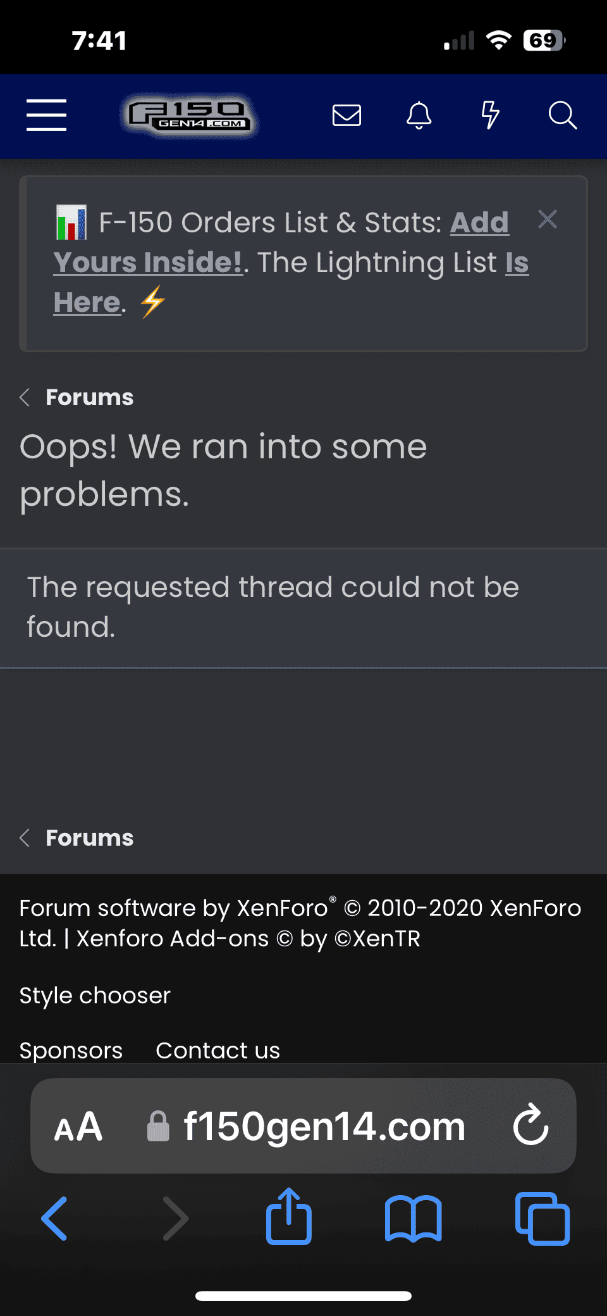This screenshot has height=1316, width=607.
Task: Open the site search magnifier
Action: pyautogui.click(x=562, y=115)
